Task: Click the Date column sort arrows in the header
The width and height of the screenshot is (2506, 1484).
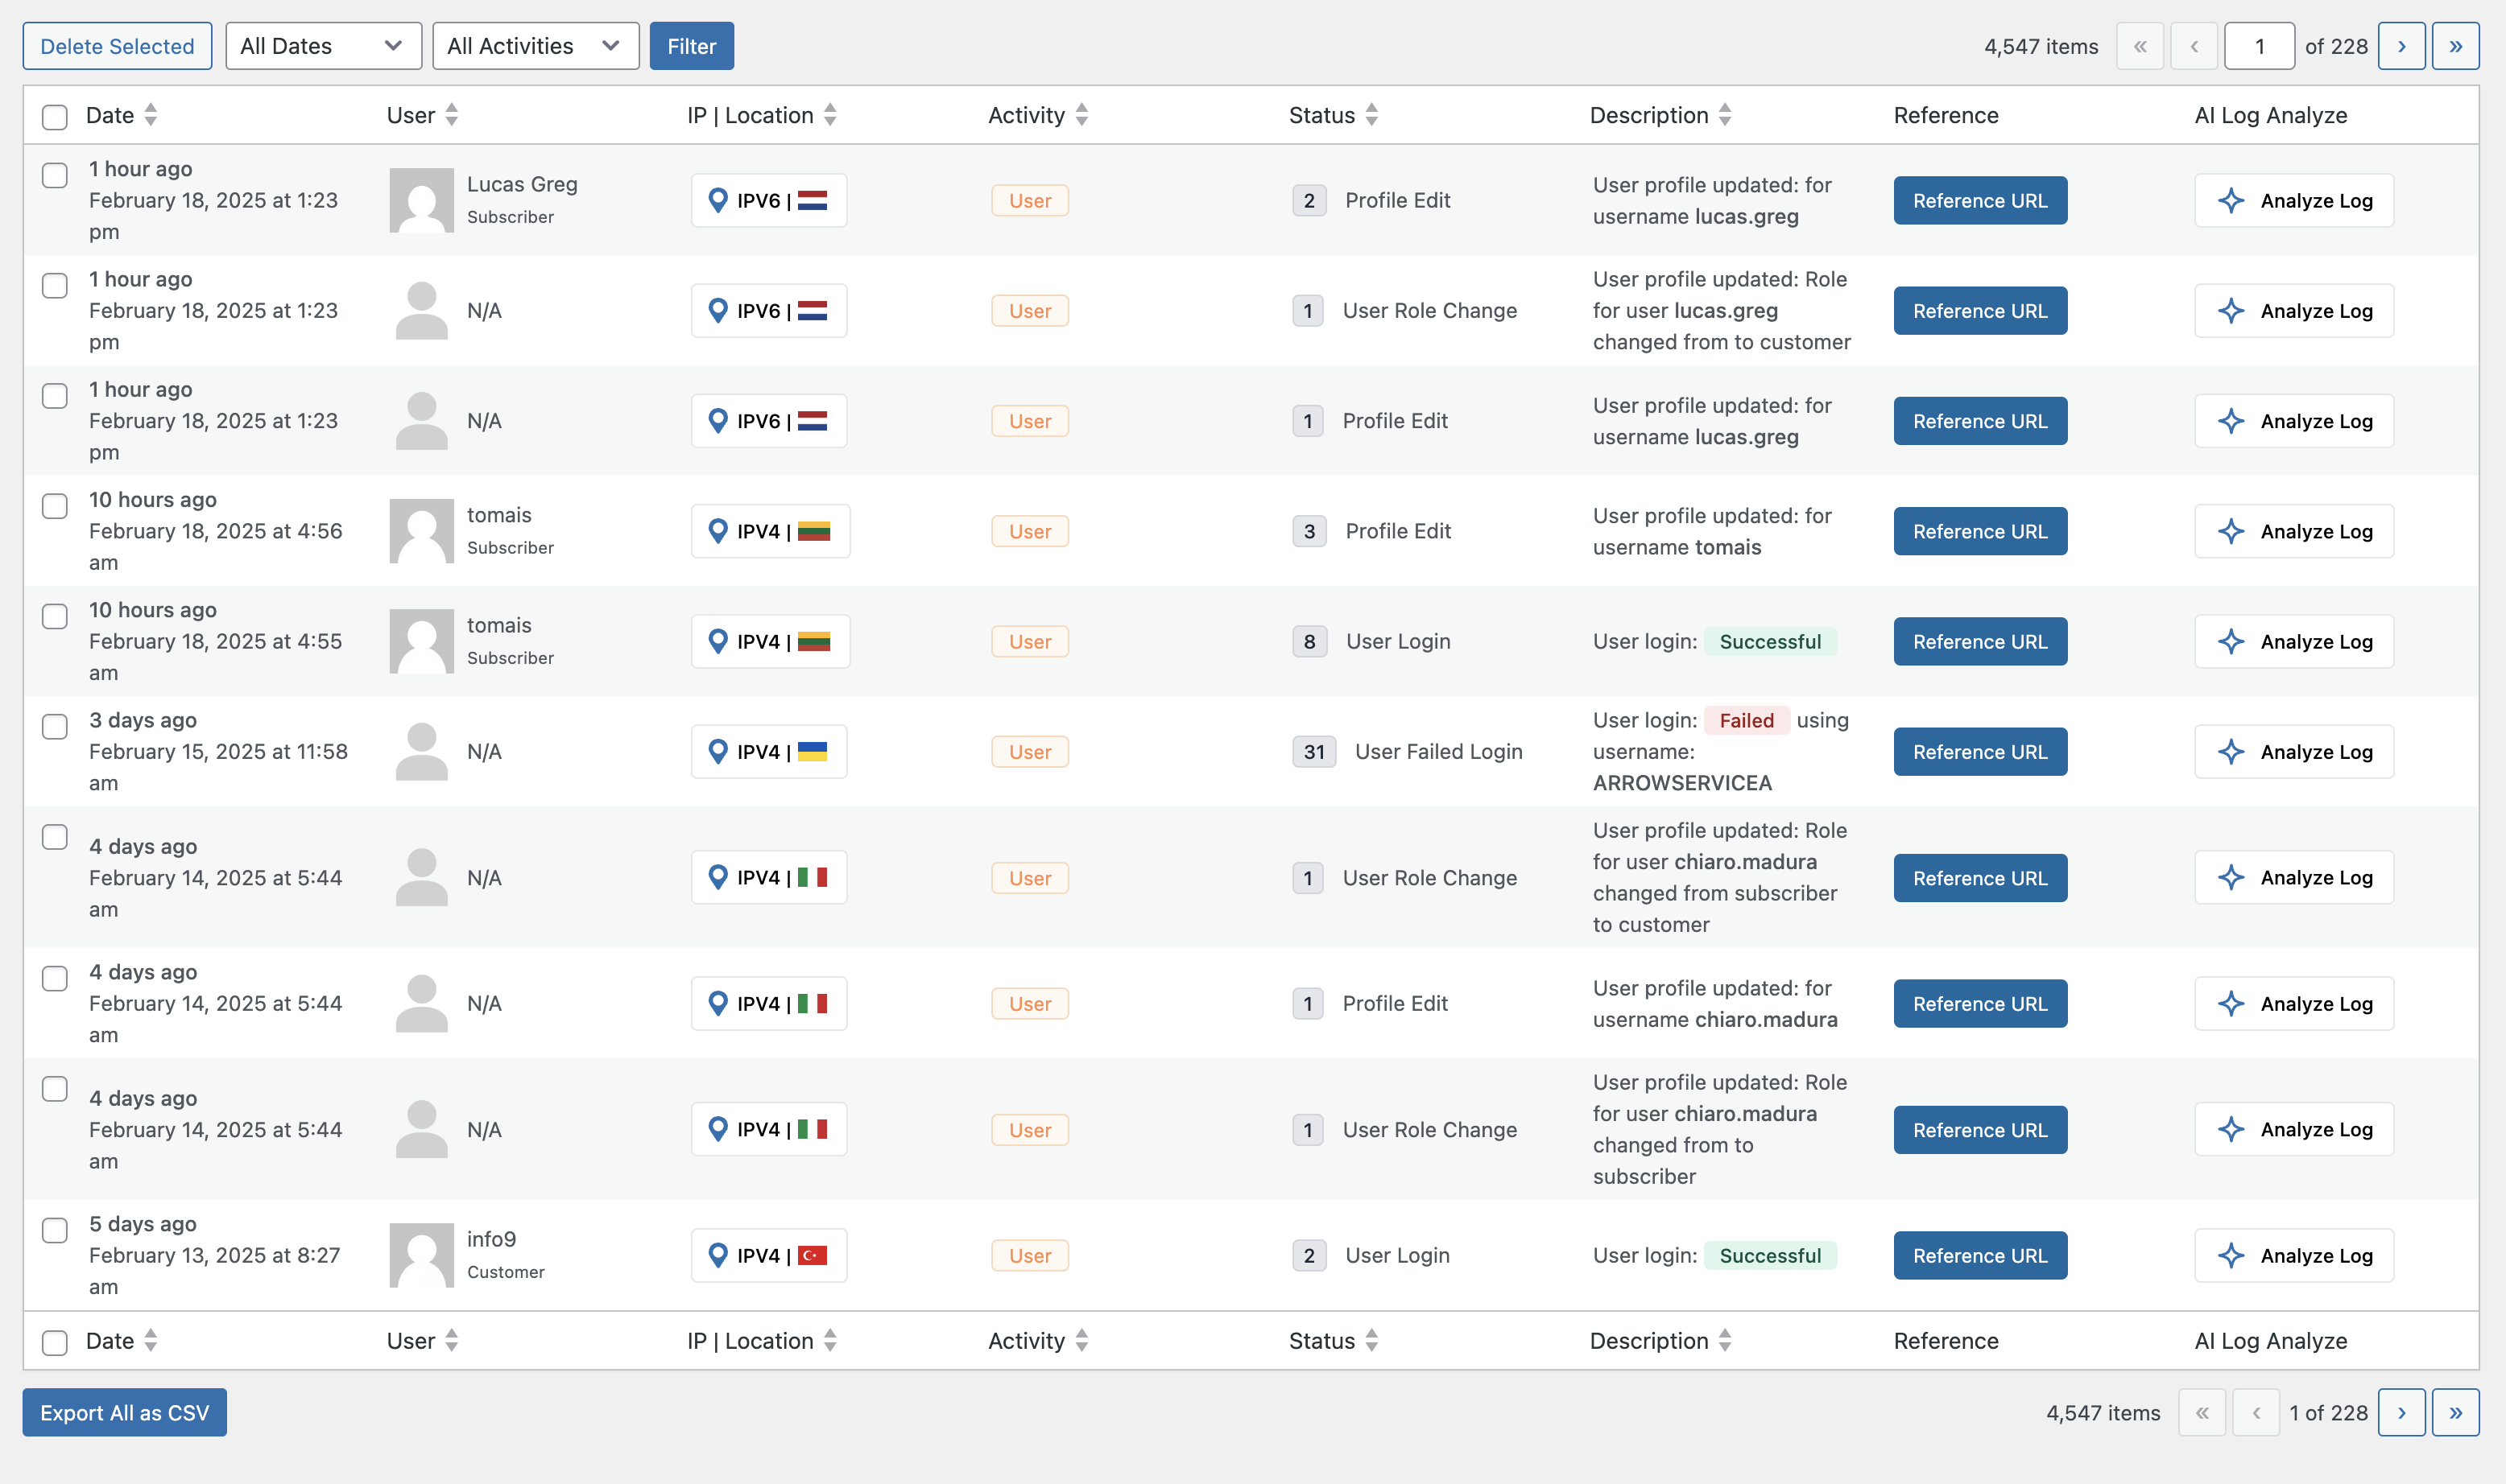Action: [x=151, y=115]
